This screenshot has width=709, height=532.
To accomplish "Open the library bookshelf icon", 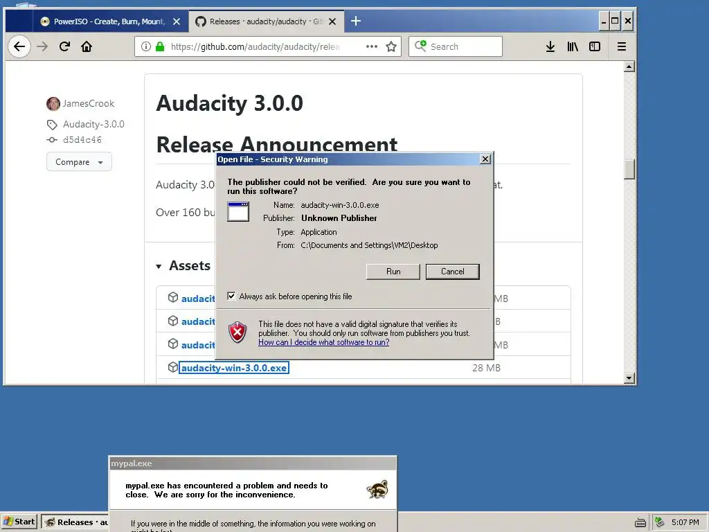I will [x=573, y=46].
